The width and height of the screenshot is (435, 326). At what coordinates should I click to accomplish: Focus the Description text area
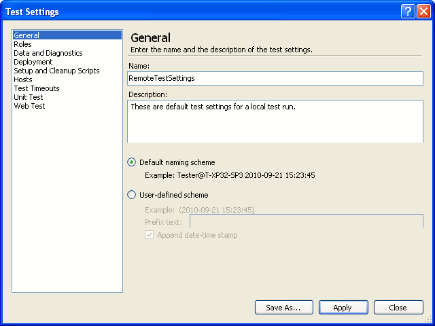[275, 121]
